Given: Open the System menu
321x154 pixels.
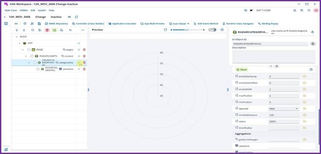Looking at the screenshot, I should (x=42, y=10).
